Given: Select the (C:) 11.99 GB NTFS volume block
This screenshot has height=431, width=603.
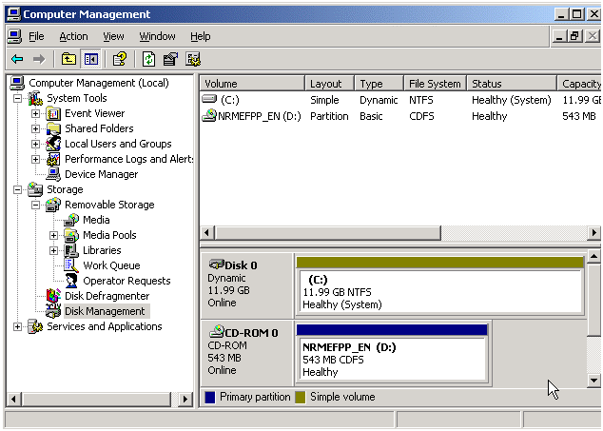Looking at the screenshot, I should click(440, 285).
